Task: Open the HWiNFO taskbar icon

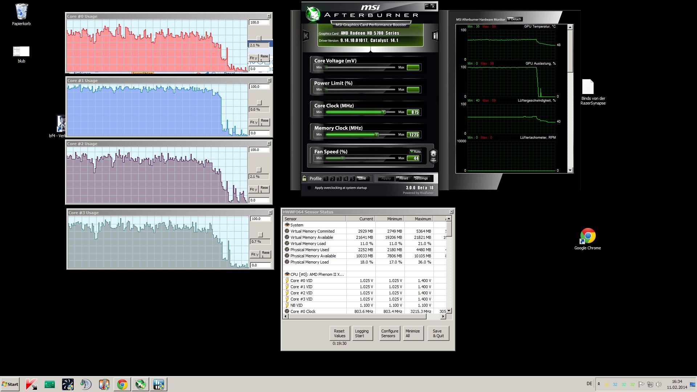Action: pos(159,384)
